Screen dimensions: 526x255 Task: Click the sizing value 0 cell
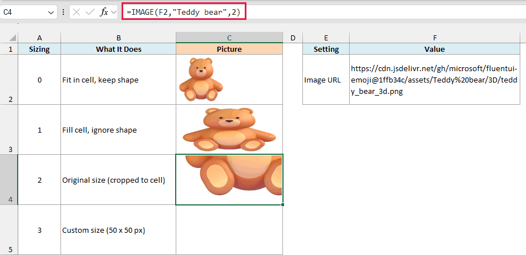pyautogui.click(x=39, y=80)
